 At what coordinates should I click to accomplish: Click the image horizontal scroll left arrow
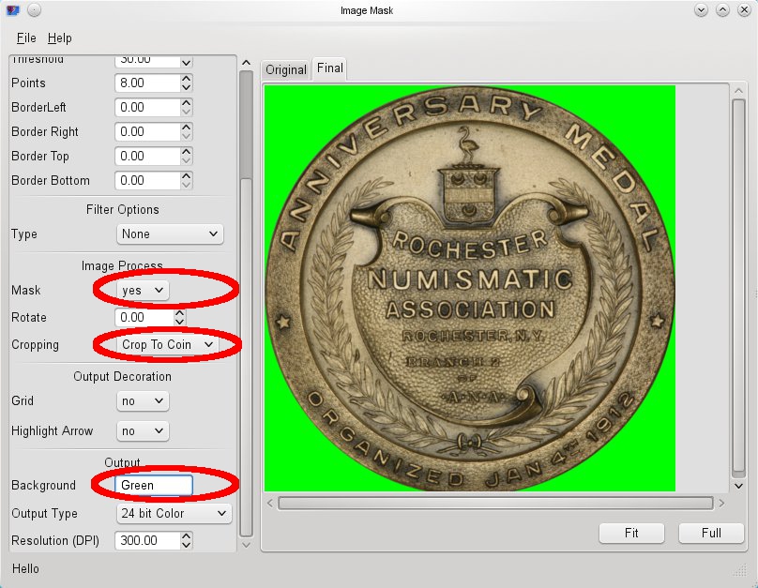point(270,504)
